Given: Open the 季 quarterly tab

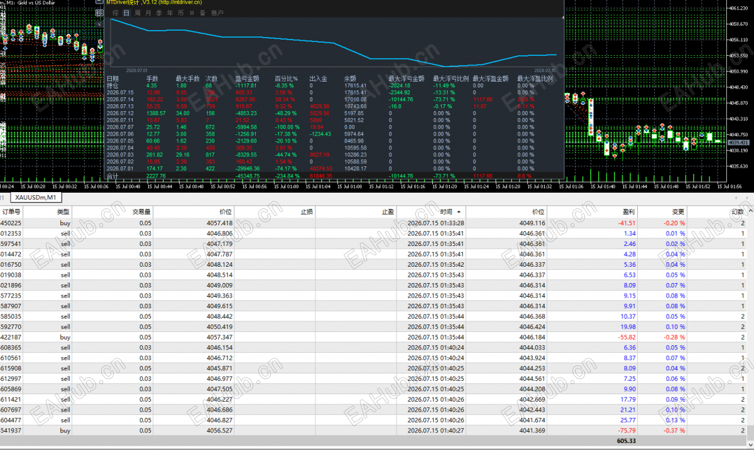Looking at the screenshot, I should [159, 13].
